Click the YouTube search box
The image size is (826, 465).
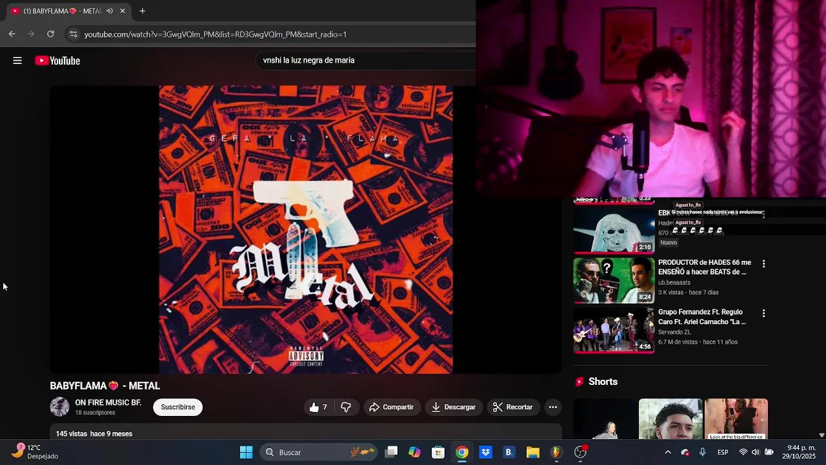[365, 60]
